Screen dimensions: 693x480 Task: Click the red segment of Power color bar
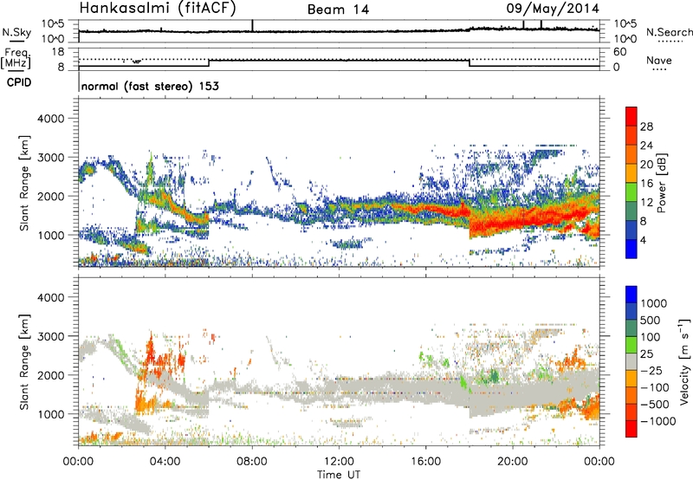pos(631,116)
